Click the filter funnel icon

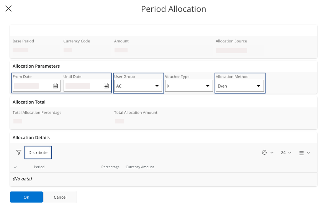[19, 152]
